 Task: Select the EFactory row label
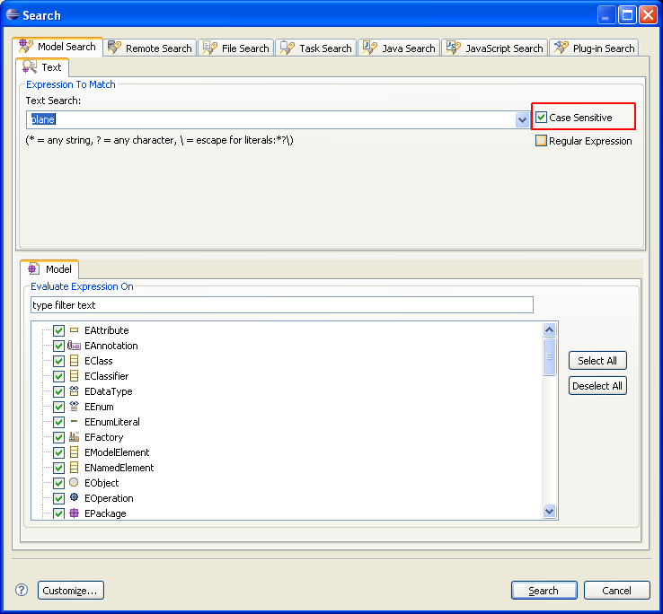point(104,437)
